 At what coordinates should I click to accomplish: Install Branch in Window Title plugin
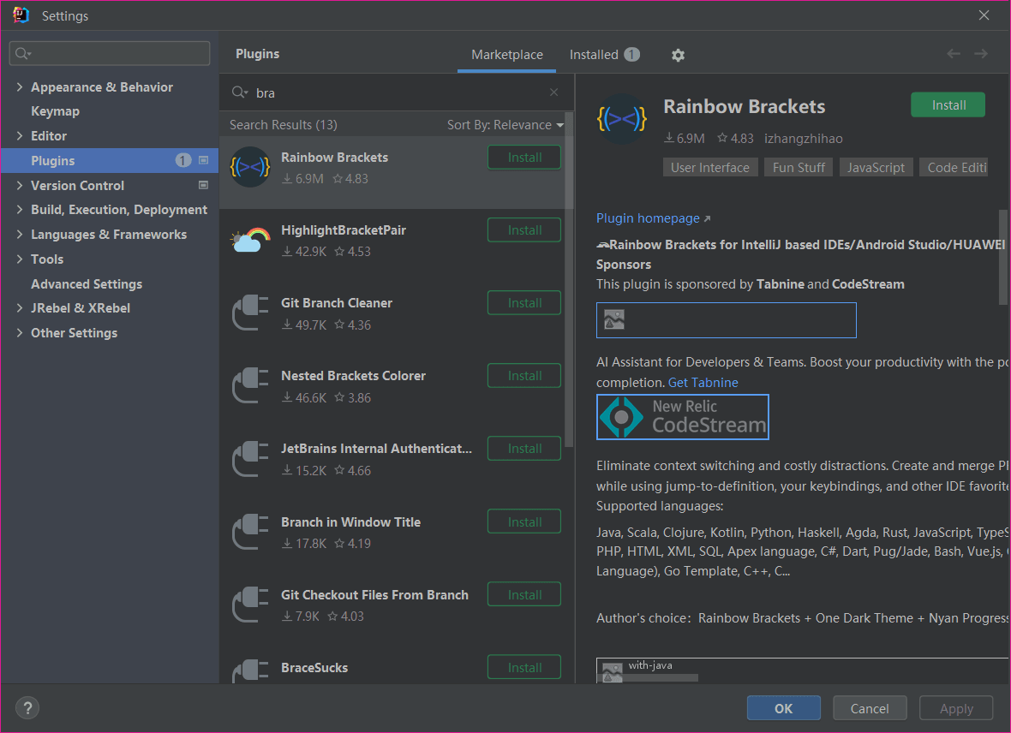(524, 522)
